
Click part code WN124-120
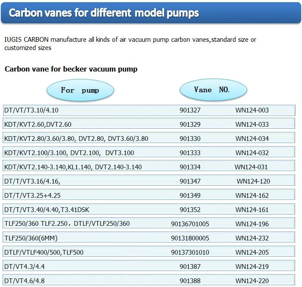tap(253, 181)
